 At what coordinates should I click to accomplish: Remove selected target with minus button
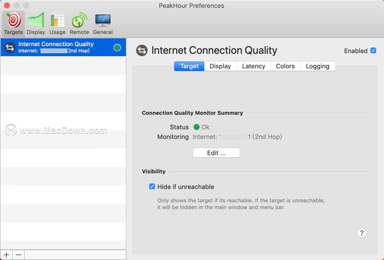[18, 255]
